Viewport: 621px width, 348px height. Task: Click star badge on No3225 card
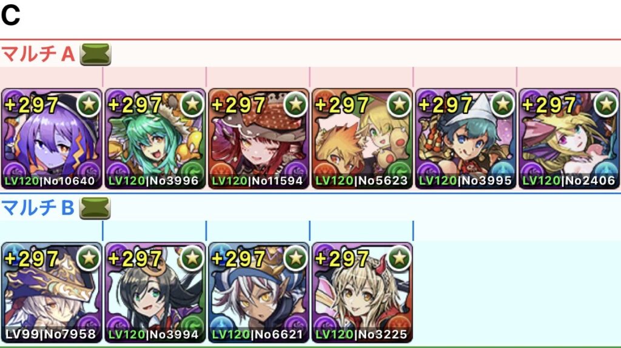[399, 258]
